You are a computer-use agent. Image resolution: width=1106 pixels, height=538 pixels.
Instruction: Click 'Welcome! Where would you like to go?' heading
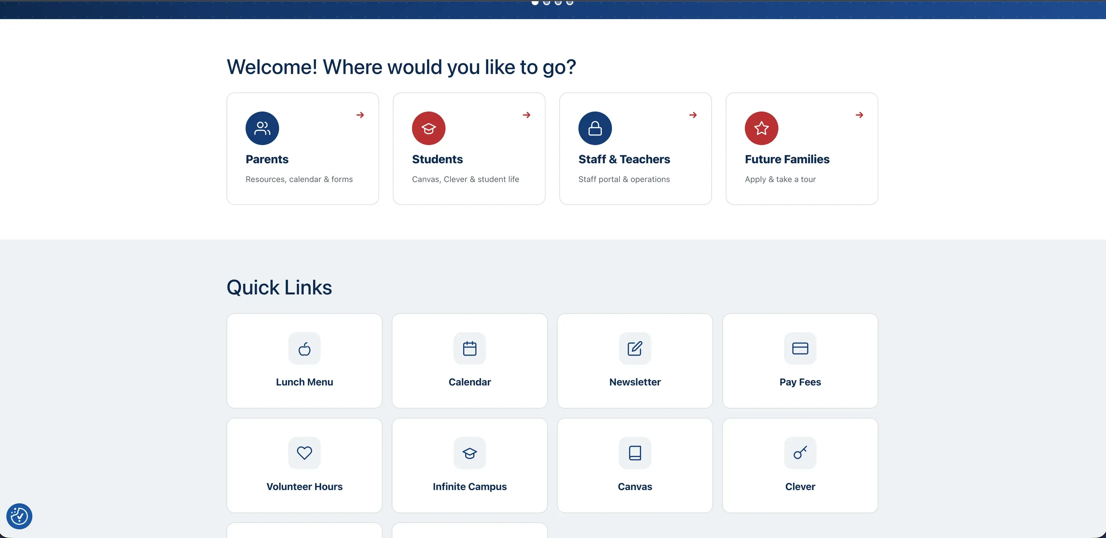coord(401,67)
